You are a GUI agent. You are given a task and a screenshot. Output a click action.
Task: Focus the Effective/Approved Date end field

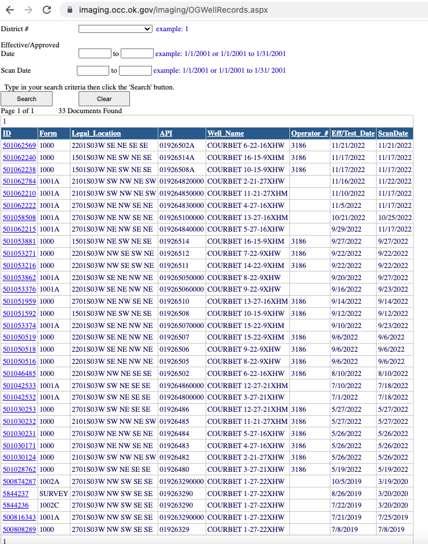[137, 54]
